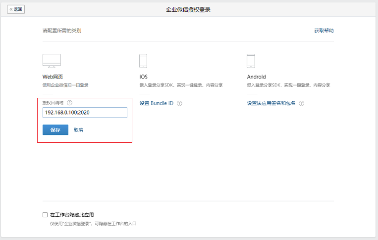
Task: Click help icon next to 授权回调域
Action: [69, 103]
